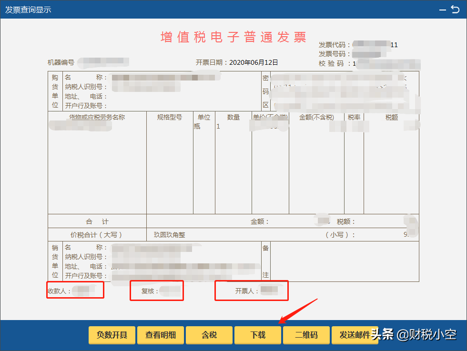Download the invoice via 下载 button

pos(258,335)
